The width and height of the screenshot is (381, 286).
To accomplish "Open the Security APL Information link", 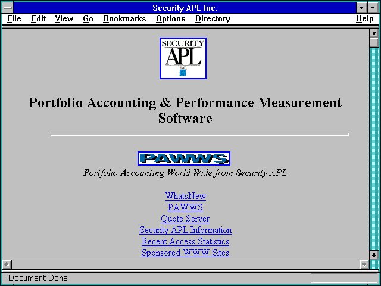I will (x=185, y=230).
